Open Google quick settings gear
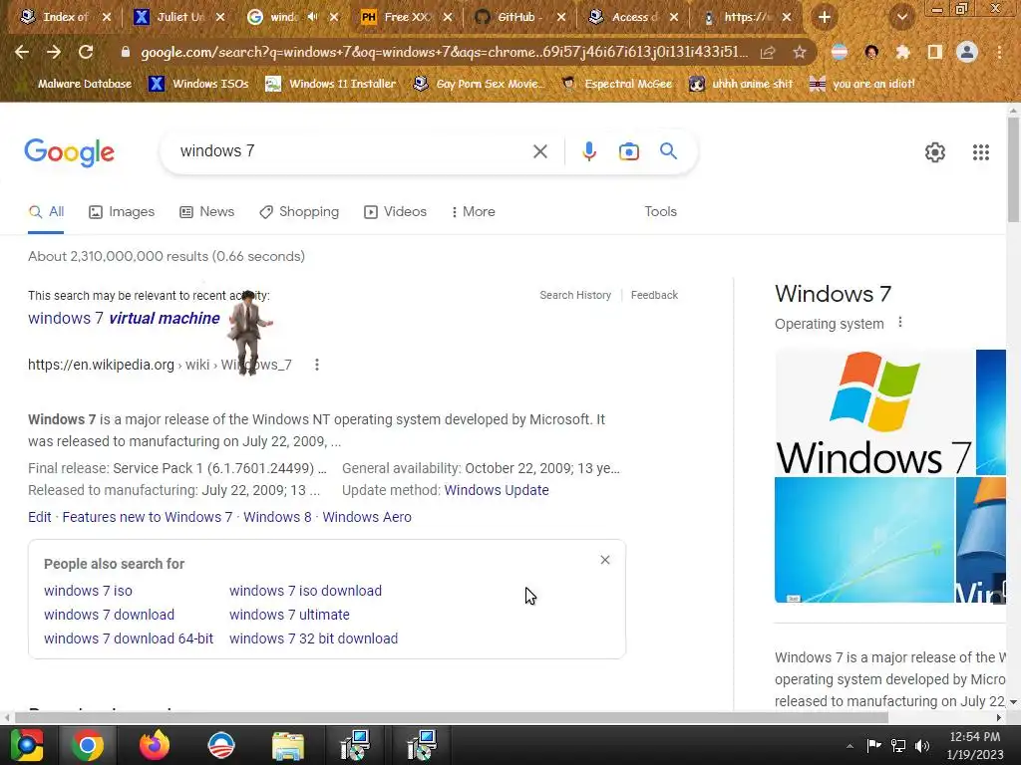The image size is (1021, 765). 935,152
